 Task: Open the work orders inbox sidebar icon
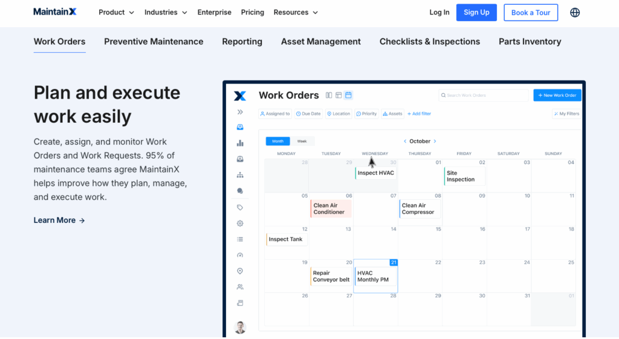(240, 127)
